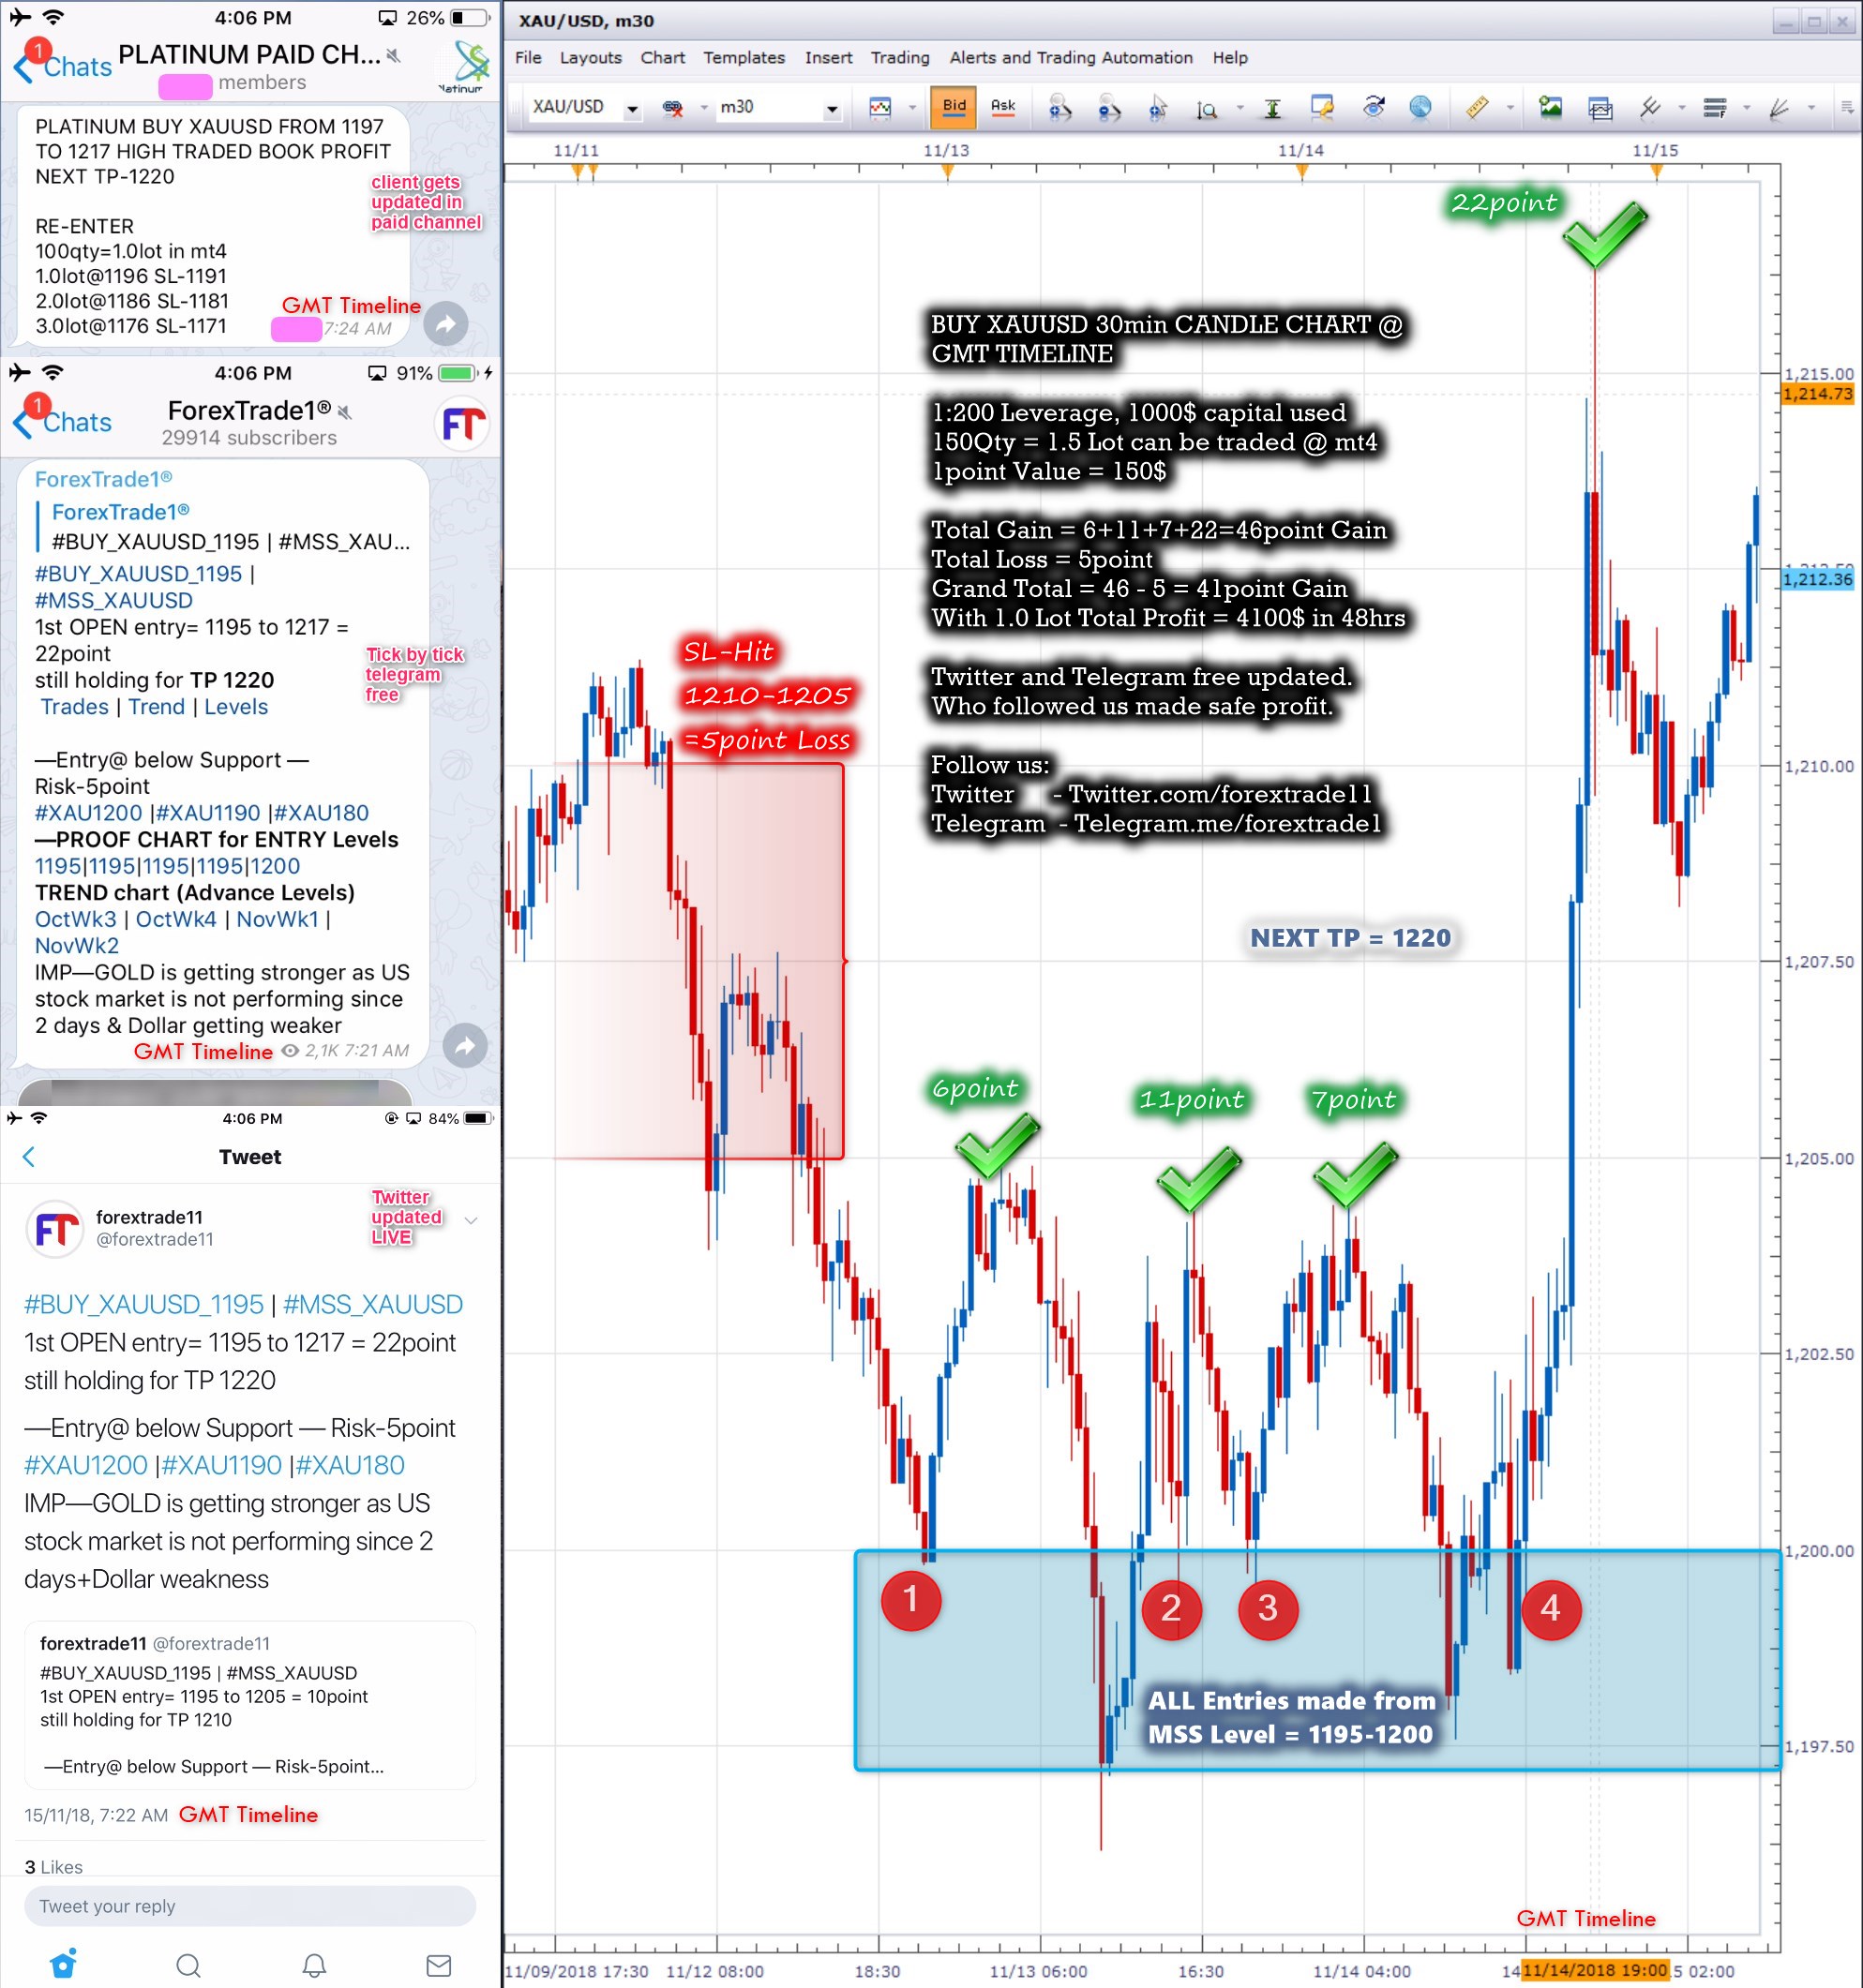Click the Fibonacci levels icon
This screenshot has height=1988, width=1863.
(x=1715, y=108)
